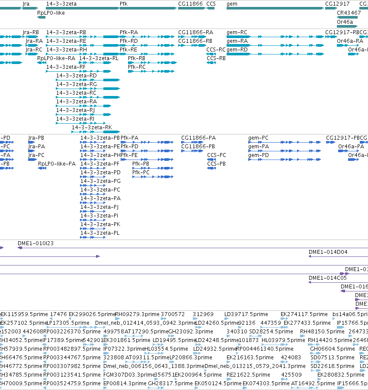Click BAC clone DME1-010I23
Screen dimensions: 368x390
tap(35, 243)
